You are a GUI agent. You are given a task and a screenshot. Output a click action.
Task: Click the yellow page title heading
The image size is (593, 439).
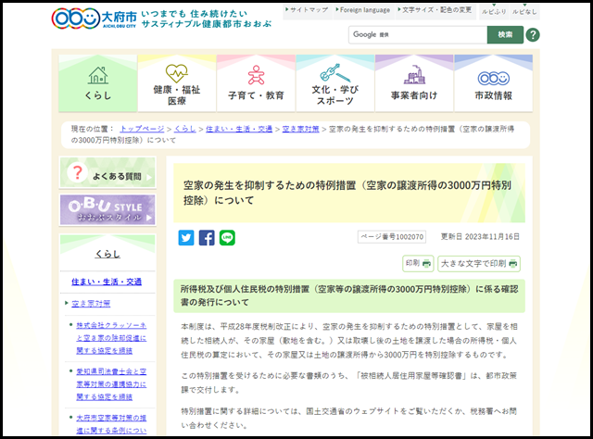click(349, 193)
